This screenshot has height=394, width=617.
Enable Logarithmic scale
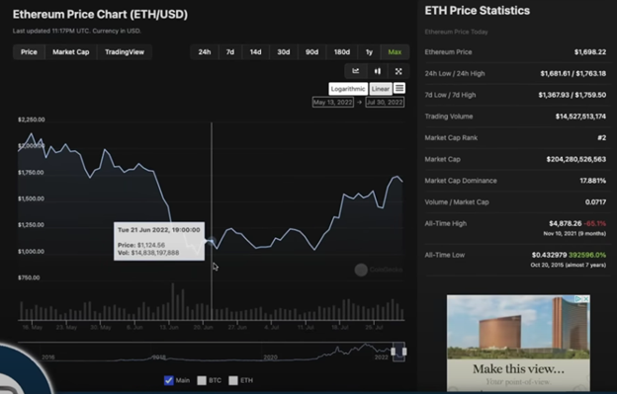point(348,89)
